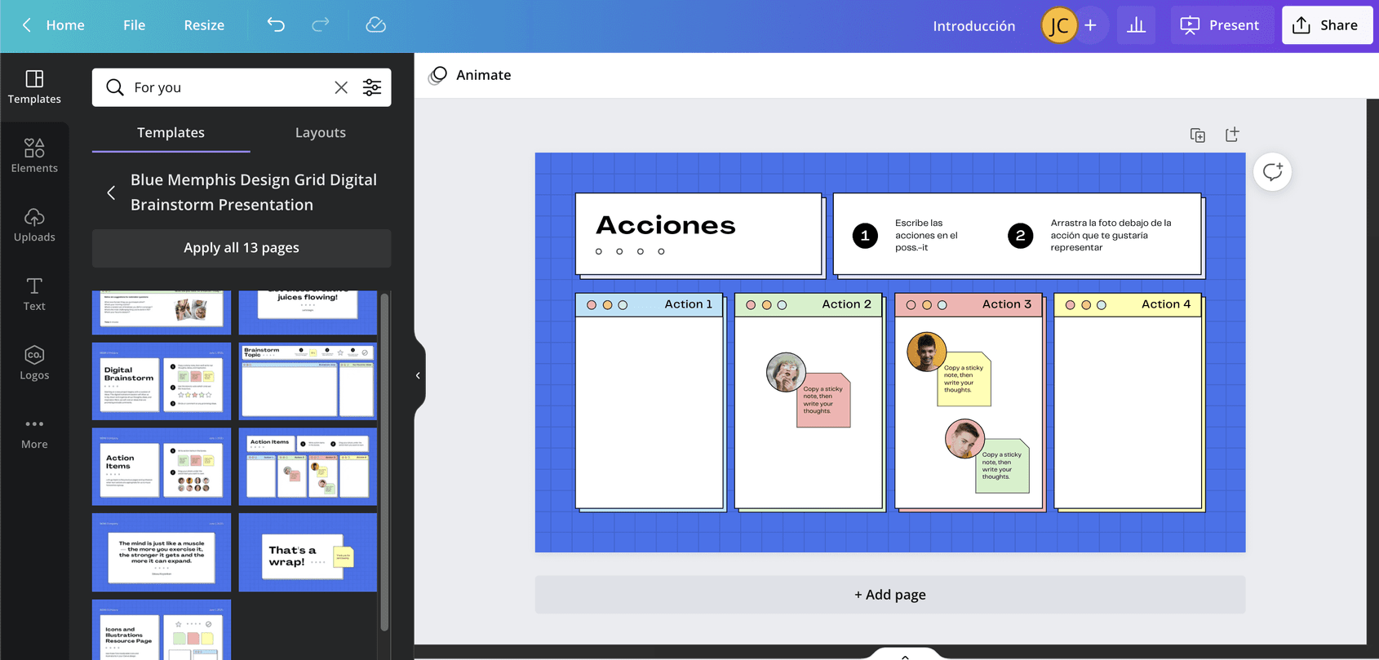The width and height of the screenshot is (1379, 660).
Task: Open the Elements sidebar panel
Action: point(34,155)
